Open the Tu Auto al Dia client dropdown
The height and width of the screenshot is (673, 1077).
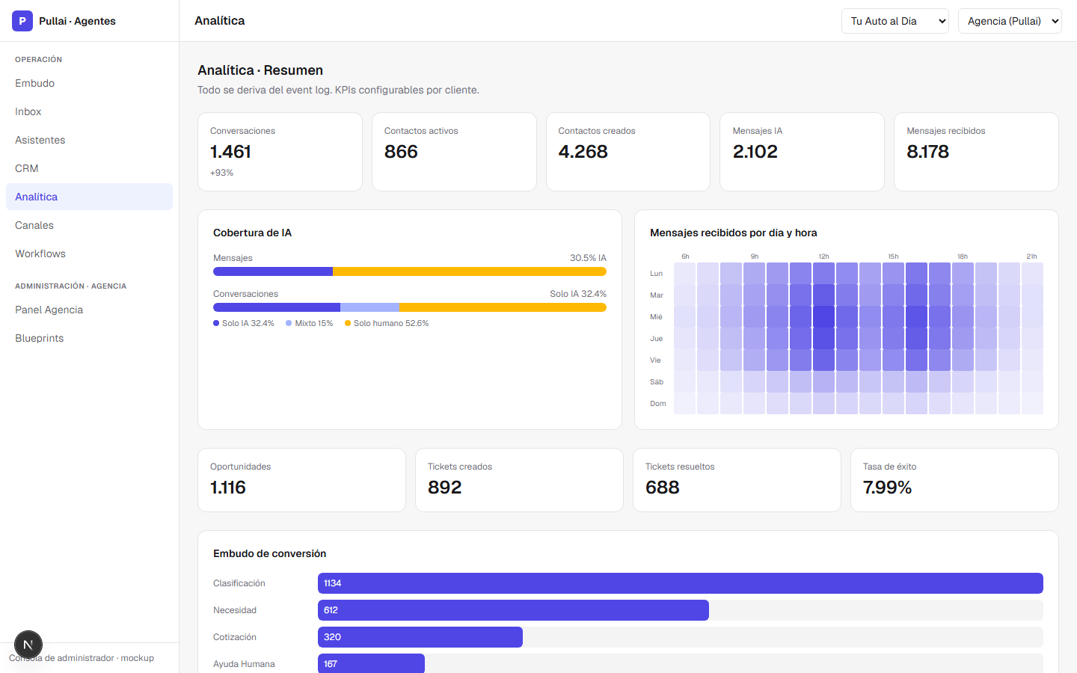(895, 21)
